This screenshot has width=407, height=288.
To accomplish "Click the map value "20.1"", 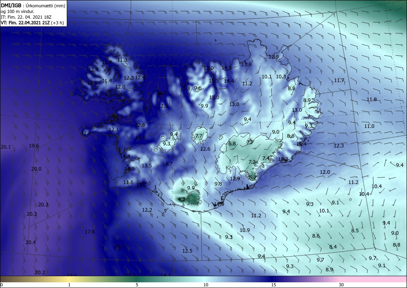I will click(6, 147).
